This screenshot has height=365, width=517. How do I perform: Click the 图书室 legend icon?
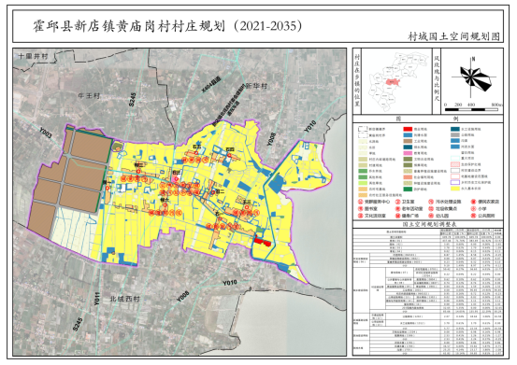click(x=361, y=209)
